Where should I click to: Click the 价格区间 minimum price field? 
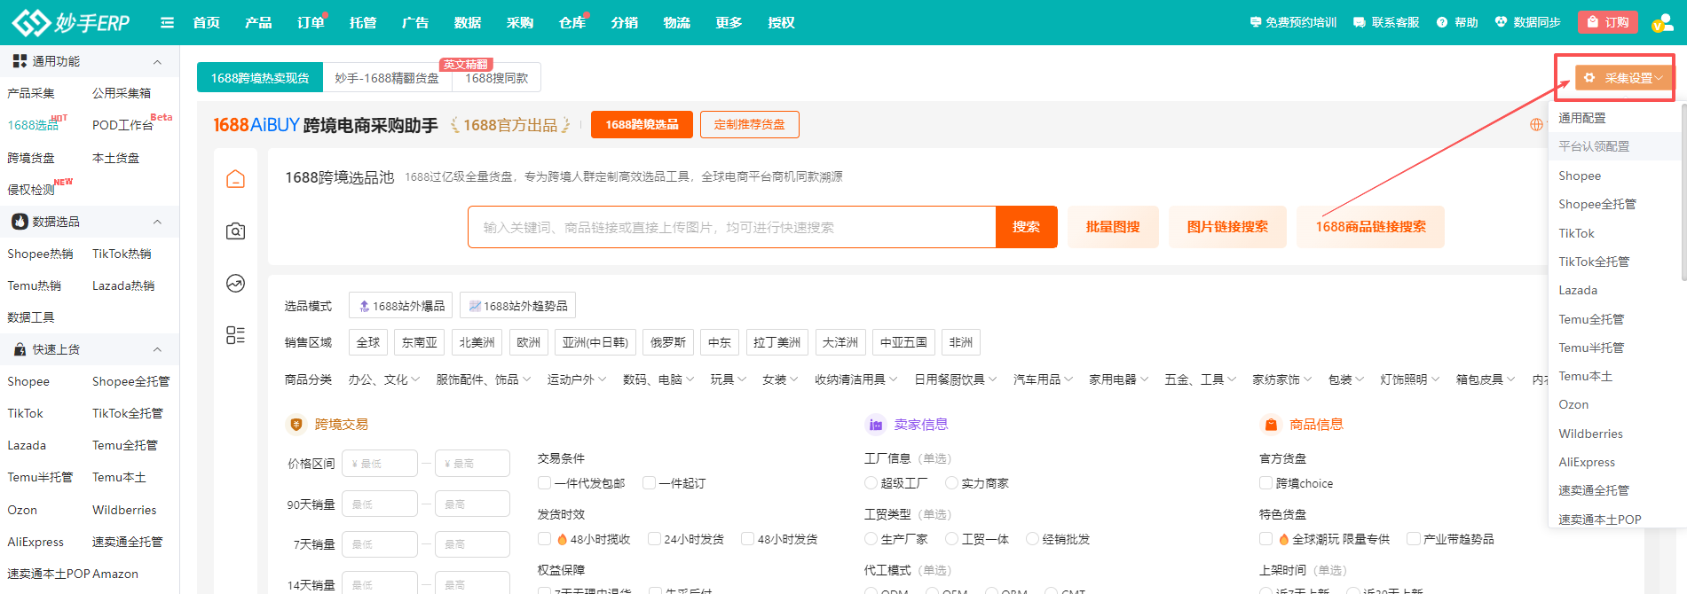(380, 464)
